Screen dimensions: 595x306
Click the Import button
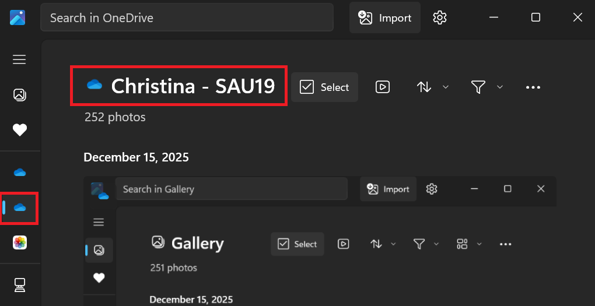pyautogui.click(x=385, y=18)
